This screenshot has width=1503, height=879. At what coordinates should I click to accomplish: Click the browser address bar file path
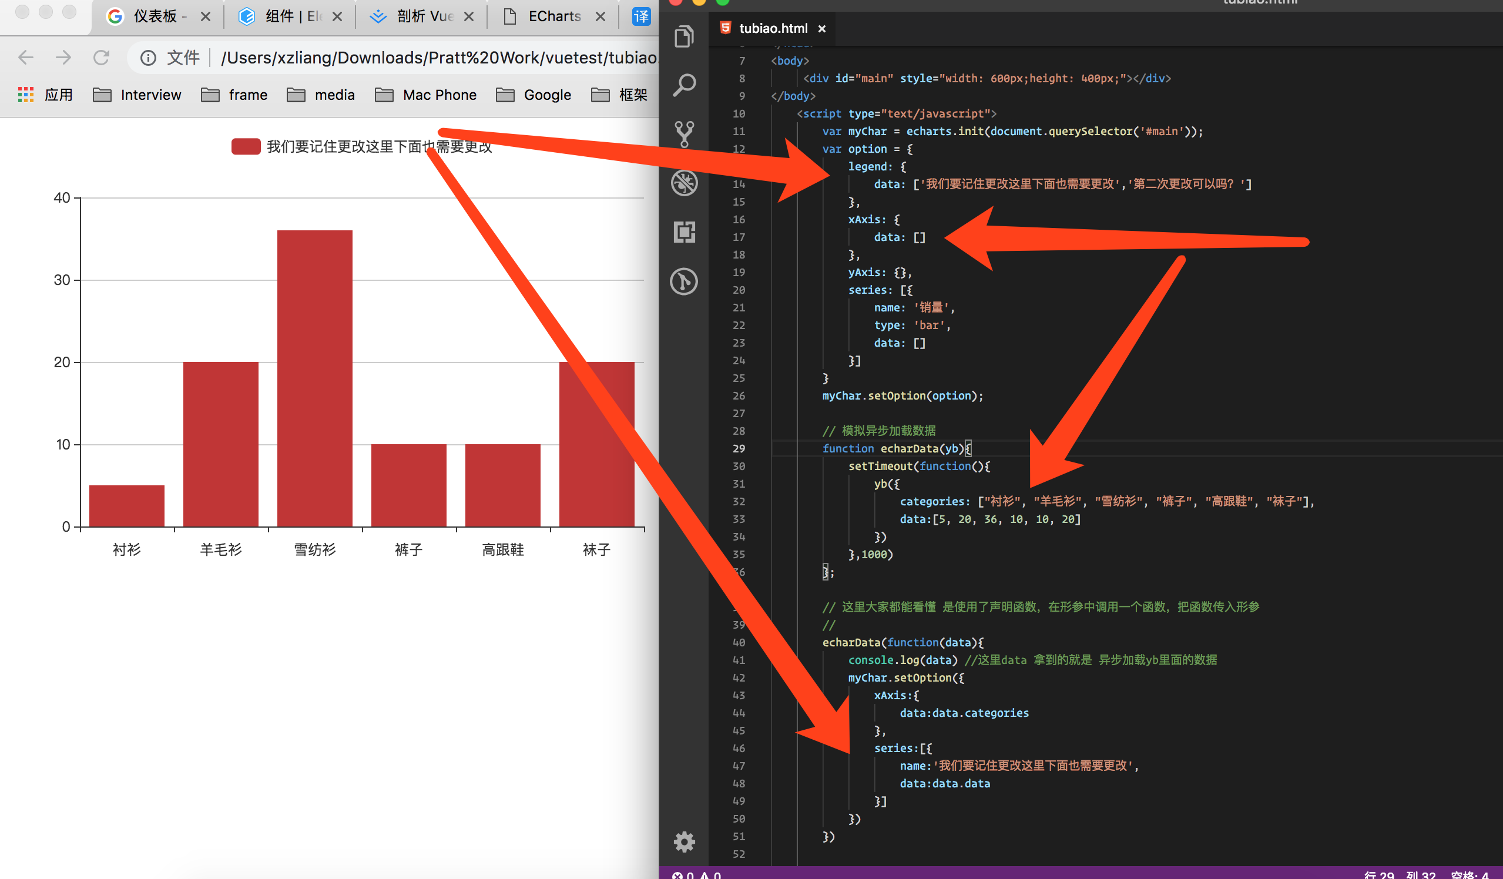[x=438, y=58]
